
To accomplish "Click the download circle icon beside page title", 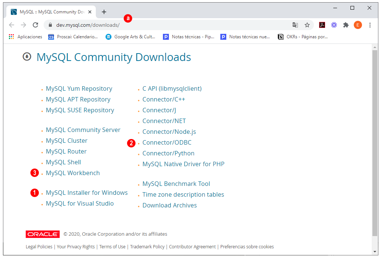I will click(x=27, y=57).
